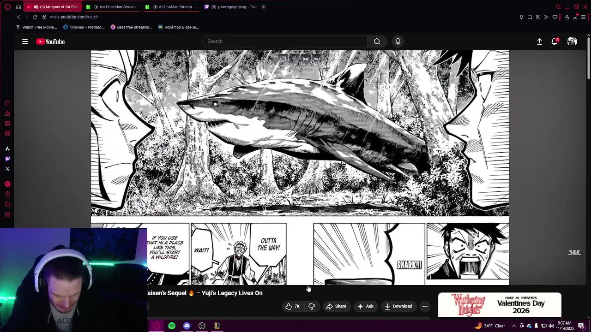This screenshot has width=591, height=332.
Task: Open Spotify from the taskbar
Action: pos(172,326)
